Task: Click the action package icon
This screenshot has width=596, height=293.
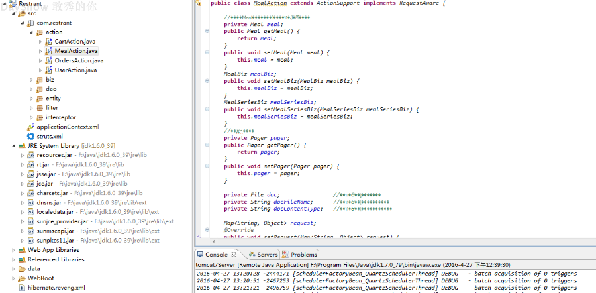Action: pyautogui.click(x=40, y=32)
